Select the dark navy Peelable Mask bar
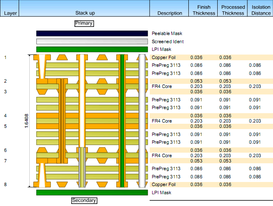This screenshot has height=206, width=273. 92,33
